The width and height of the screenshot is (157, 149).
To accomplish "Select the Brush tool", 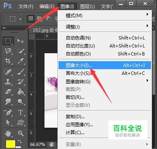I will (x=21, y=72).
